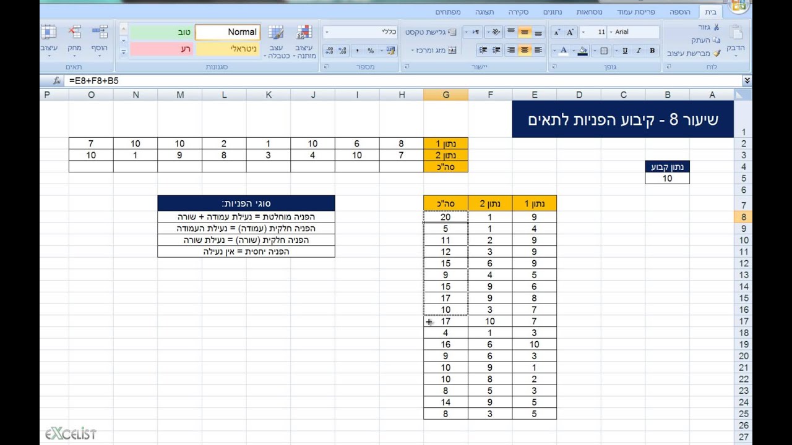Open the Review (סקירה) tab

(x=519, y=12)
